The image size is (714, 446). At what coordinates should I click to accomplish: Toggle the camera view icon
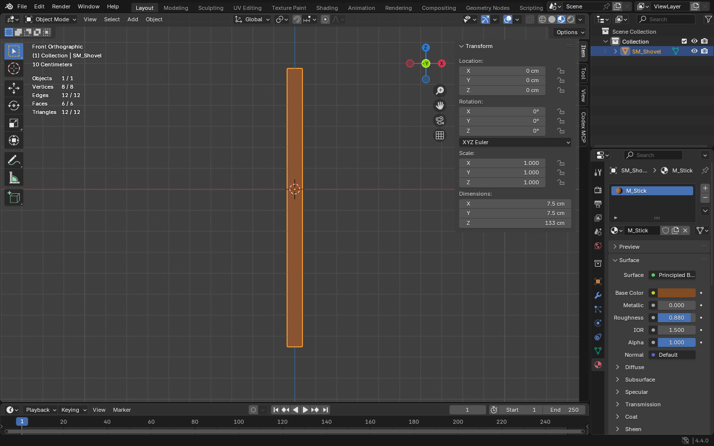[x=440, y=120]
